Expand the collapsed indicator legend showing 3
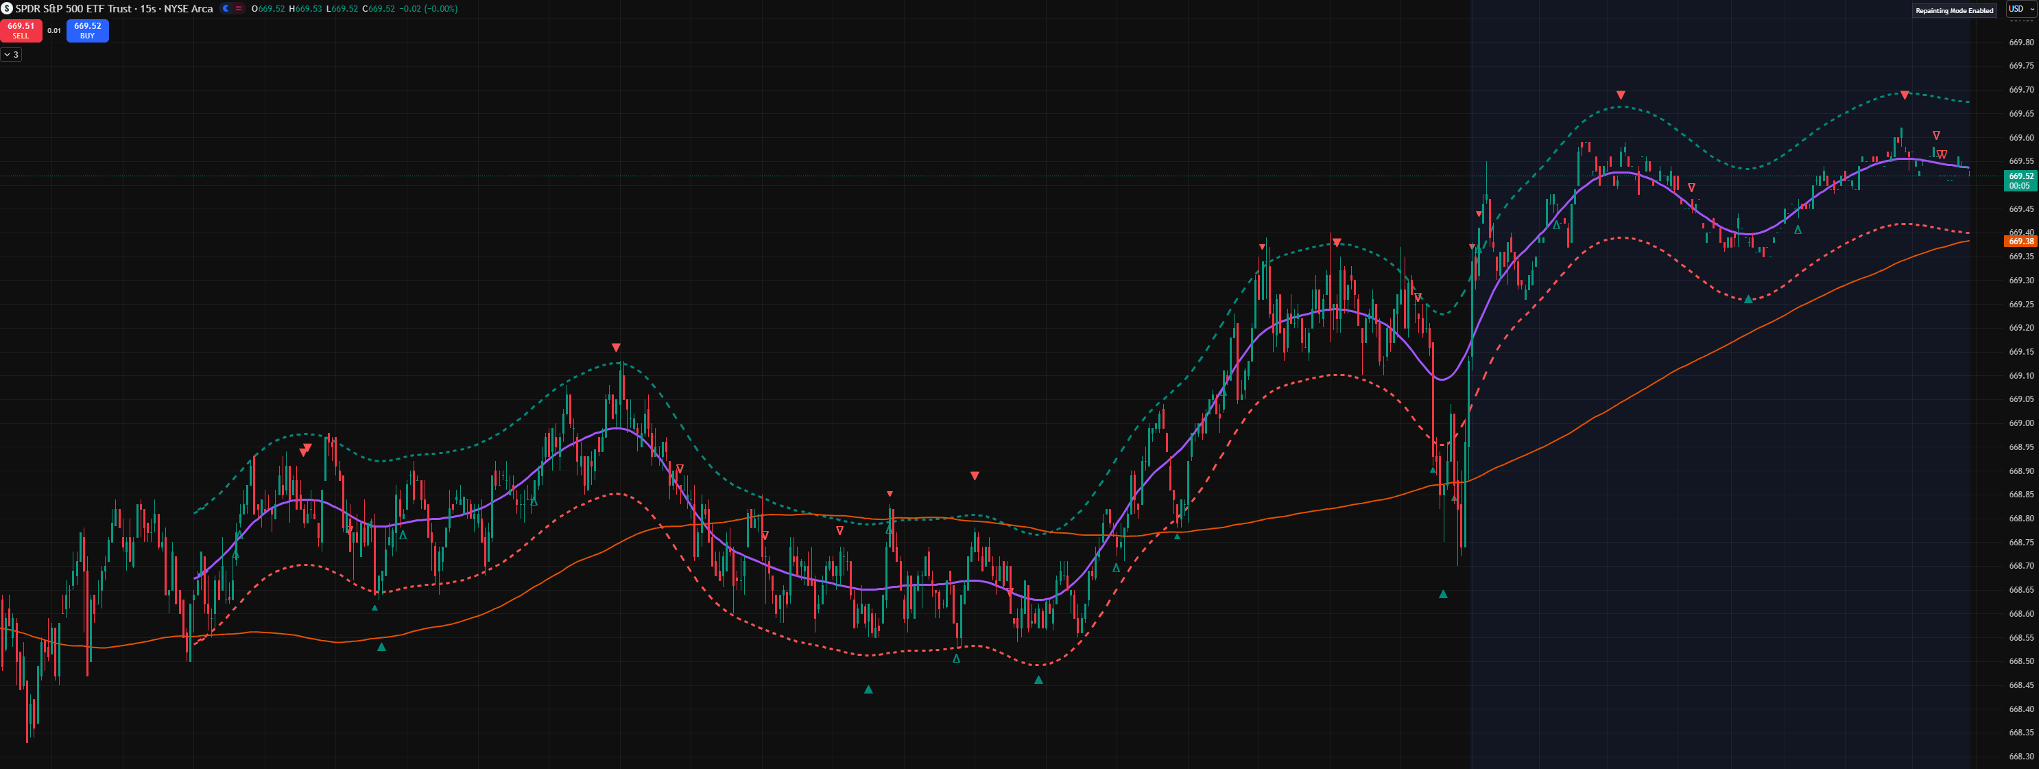 click(x=11, y=55)
